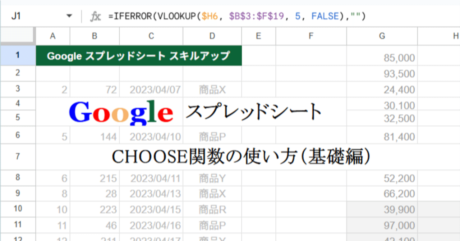
Task: Select column A header
Action: (x=53, y=36)
